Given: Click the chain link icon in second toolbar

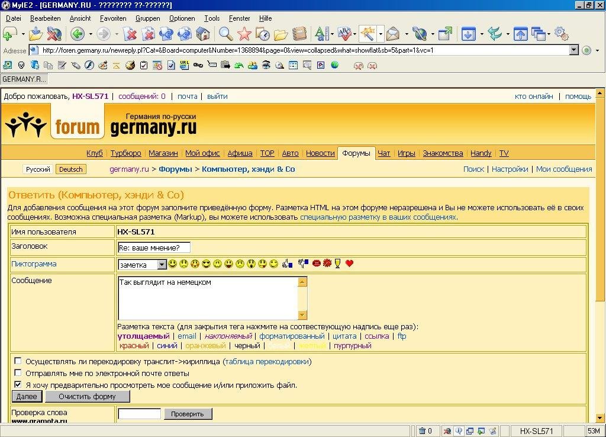Looking at the screenshot, I should point(198,65).
